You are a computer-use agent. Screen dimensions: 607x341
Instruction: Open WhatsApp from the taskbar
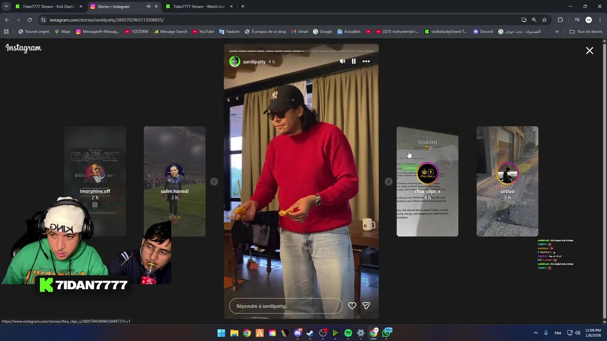coord(387,333)
